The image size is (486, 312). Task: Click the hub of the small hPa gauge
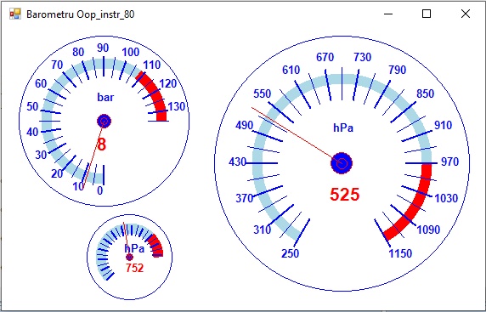click(x=129, y=257)
